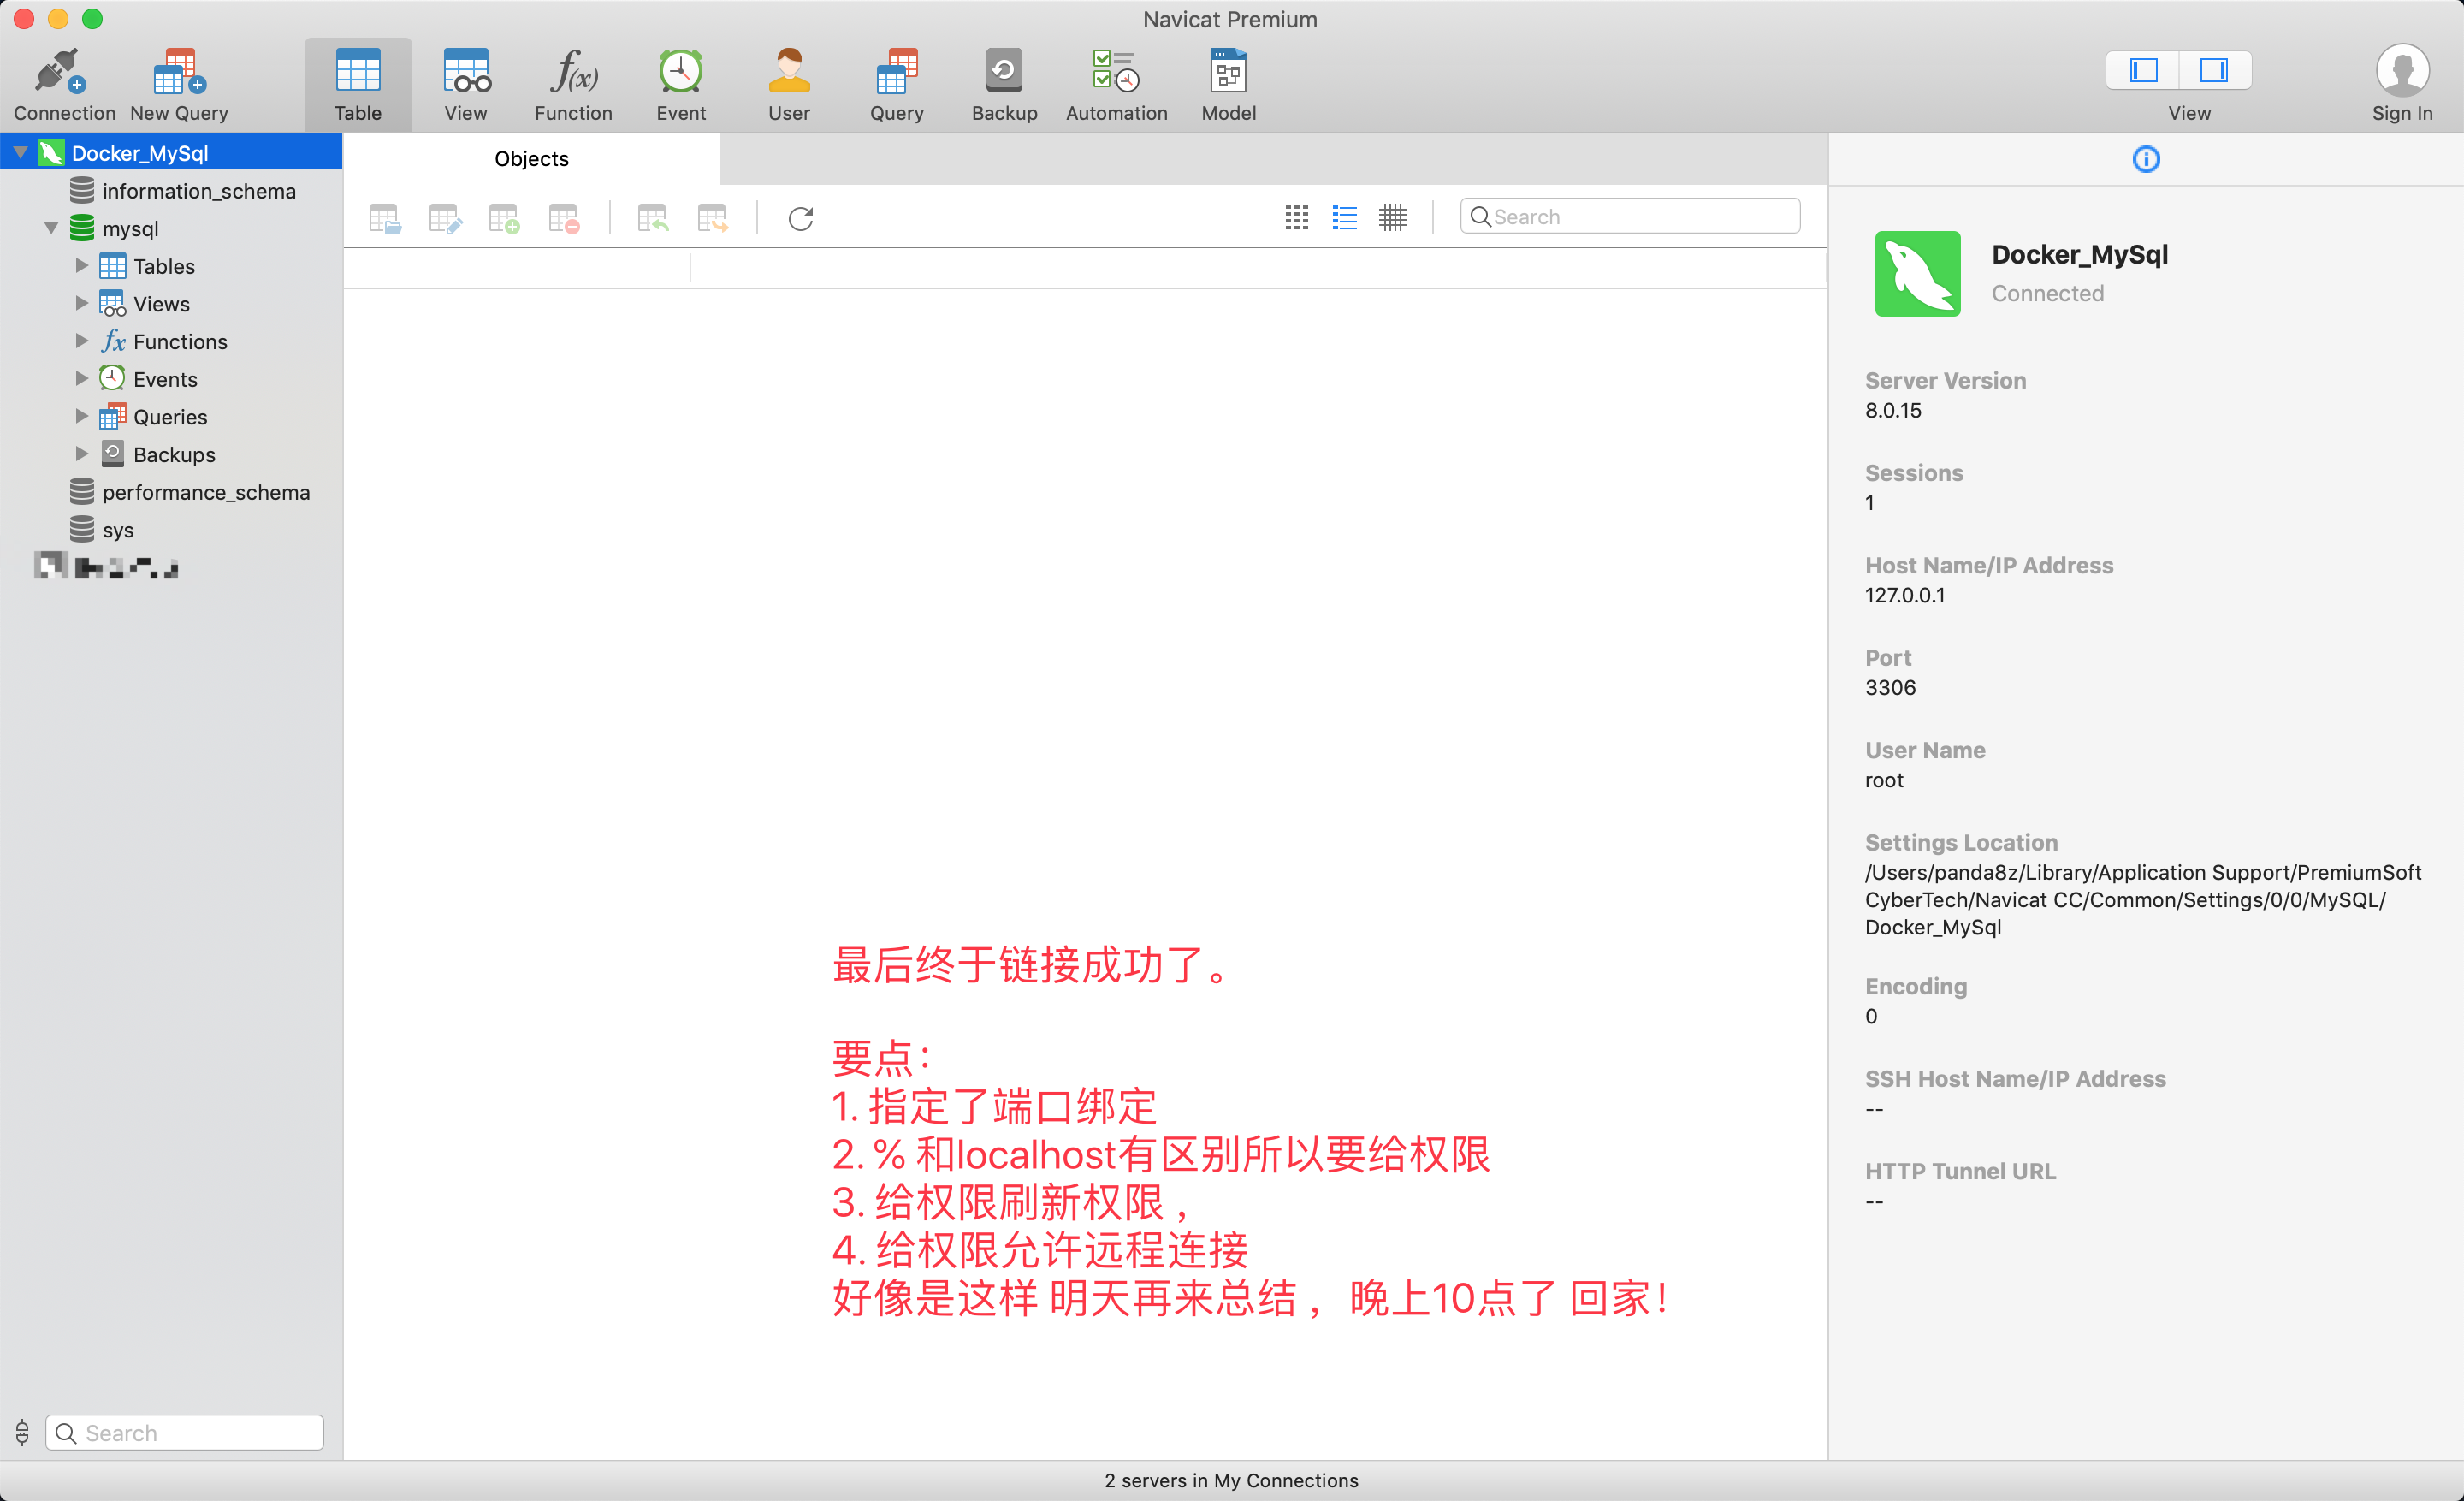
Task: Click the Import Wizard icon
Action: pos(653,218)
